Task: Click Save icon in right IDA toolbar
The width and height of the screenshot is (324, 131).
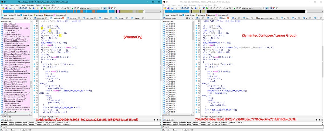Action: [168, 8]
